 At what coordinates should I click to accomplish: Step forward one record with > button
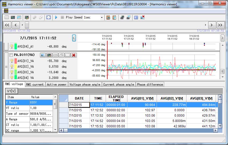click(212, 25)
